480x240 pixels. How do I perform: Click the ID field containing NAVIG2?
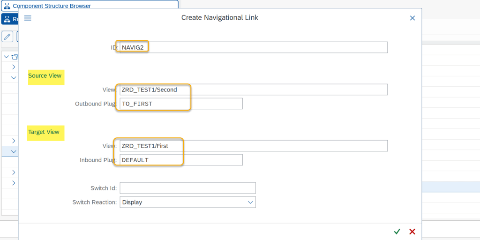[x=254, y=47]
